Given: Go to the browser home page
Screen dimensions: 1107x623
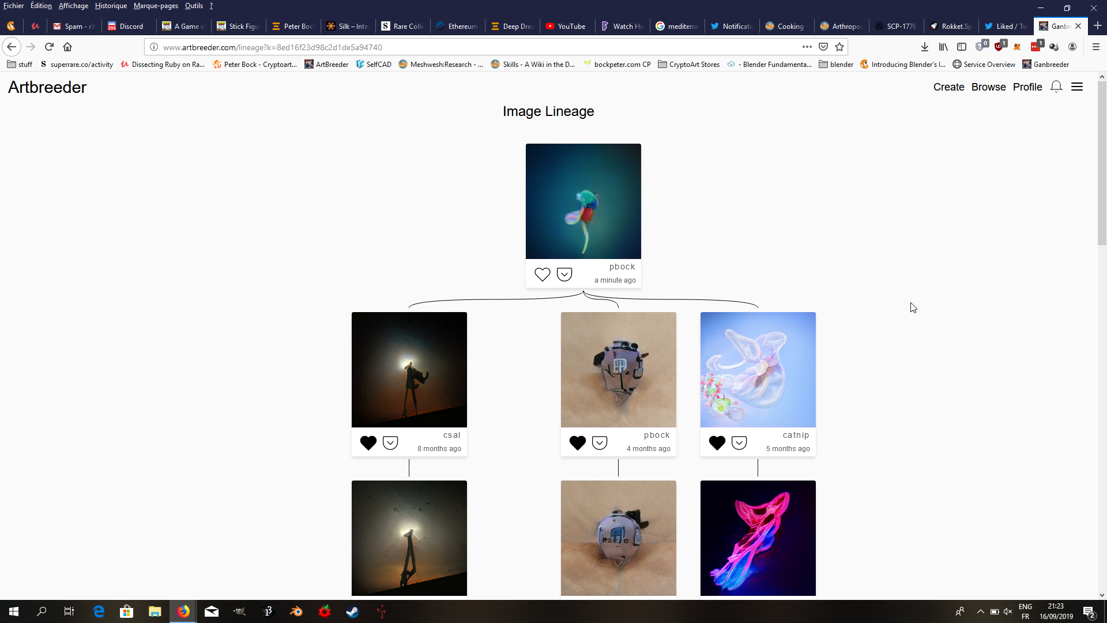Looking at the screenshot, I should tap(67, 47).
